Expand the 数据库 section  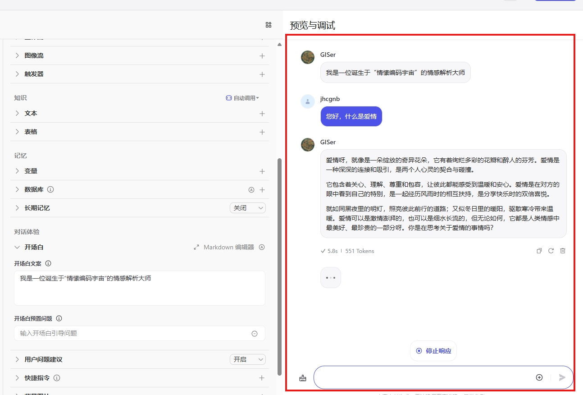pos(17,189)
